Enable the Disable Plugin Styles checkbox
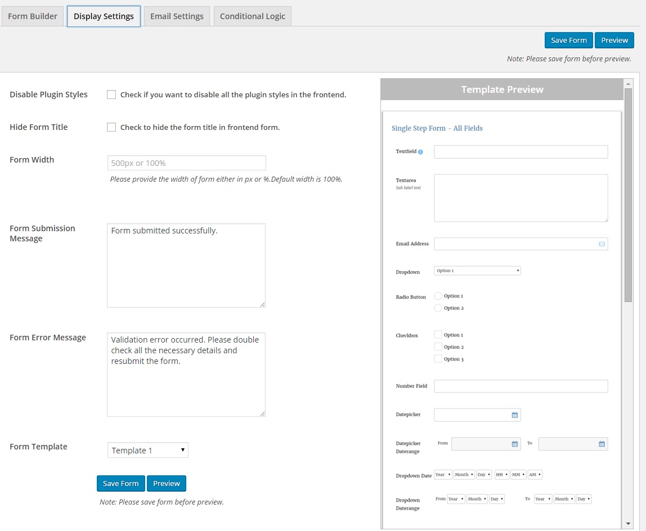Viewport: 646px width, 531px height. 111,94
